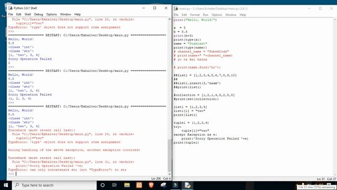Maximize the Python Shell window
Screen dimensions: 337x190
tap(154, 8)
